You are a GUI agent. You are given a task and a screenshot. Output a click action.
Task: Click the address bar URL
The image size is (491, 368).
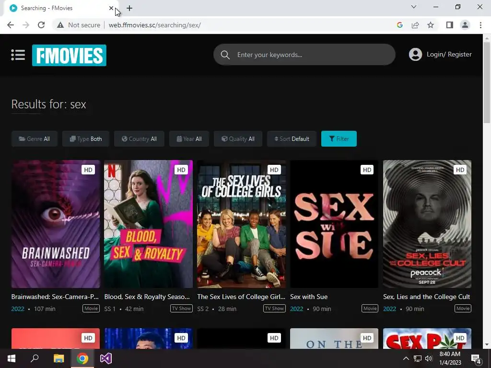pyautogui.click(x=155, y=25)
